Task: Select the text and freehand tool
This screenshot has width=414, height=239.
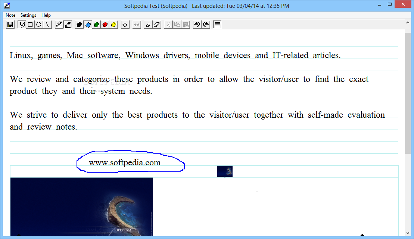Action: [x=22, y=25]
